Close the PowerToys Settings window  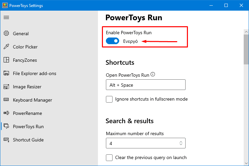click(x=241, y=5)
